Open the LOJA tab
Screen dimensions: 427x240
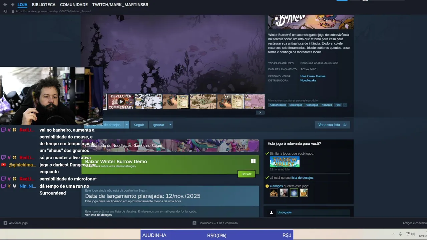pyautogui.click(x=22, y=5)
